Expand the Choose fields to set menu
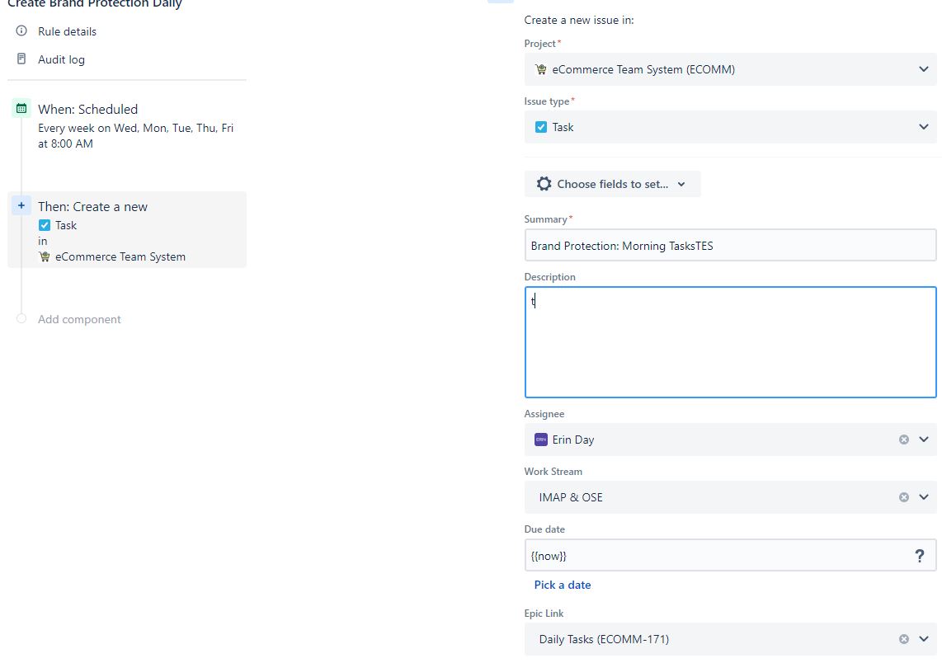 click(612, 183)
